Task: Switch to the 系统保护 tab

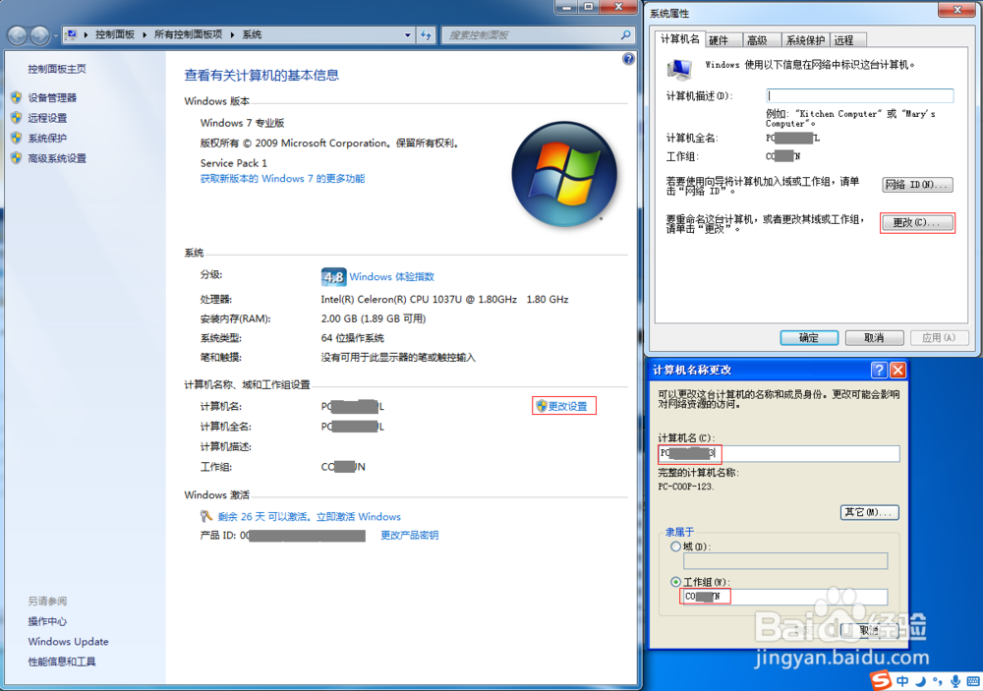Action: (x=806, y=40)
